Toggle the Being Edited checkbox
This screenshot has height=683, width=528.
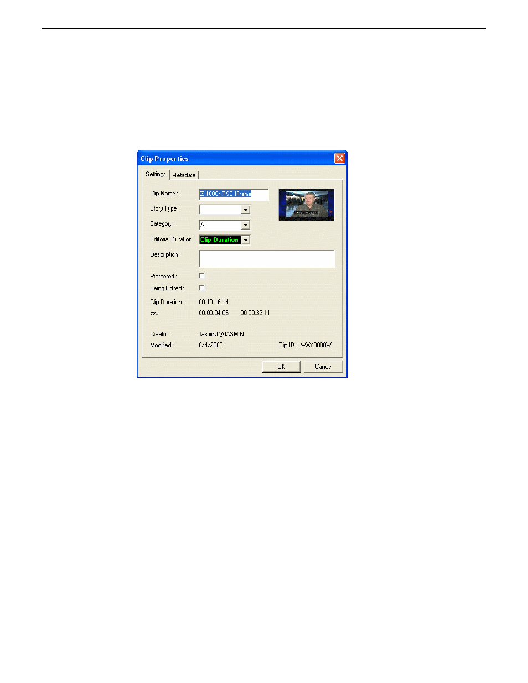[202, 288]
